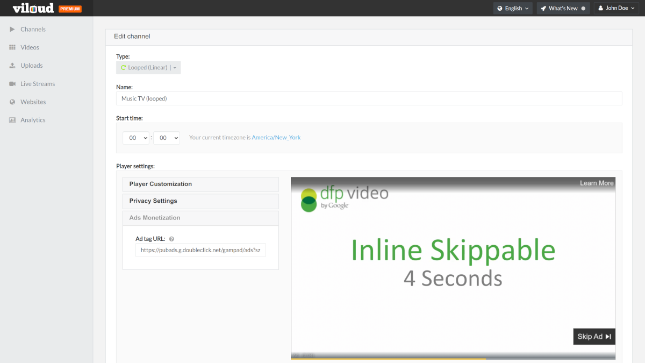Click the Ad tag URL help icon
Image resolution: width=645 pixels, height=363 pixels.
tap(171, 238)
